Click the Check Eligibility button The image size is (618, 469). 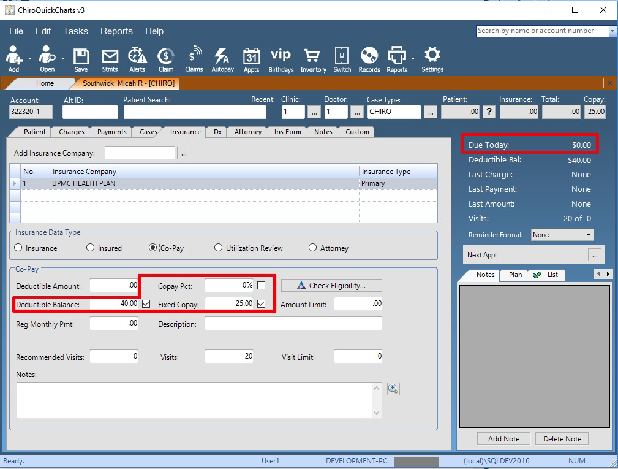[x=331, y=285]
